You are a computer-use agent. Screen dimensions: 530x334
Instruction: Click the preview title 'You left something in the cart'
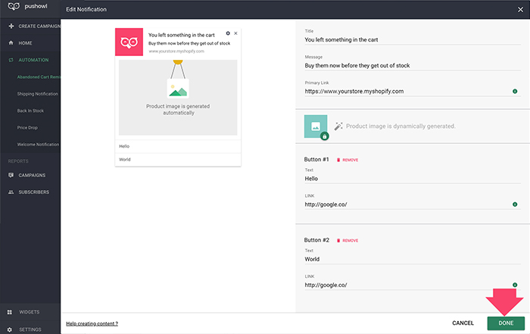(182, 35)
